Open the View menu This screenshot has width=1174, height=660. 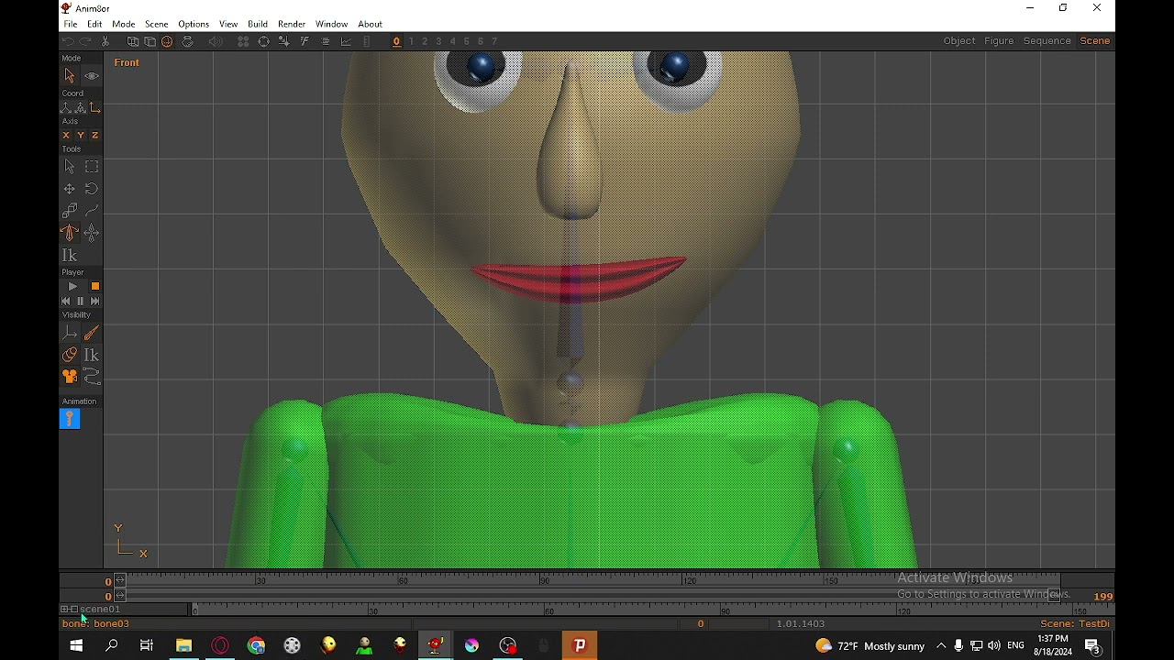point(228,24)
